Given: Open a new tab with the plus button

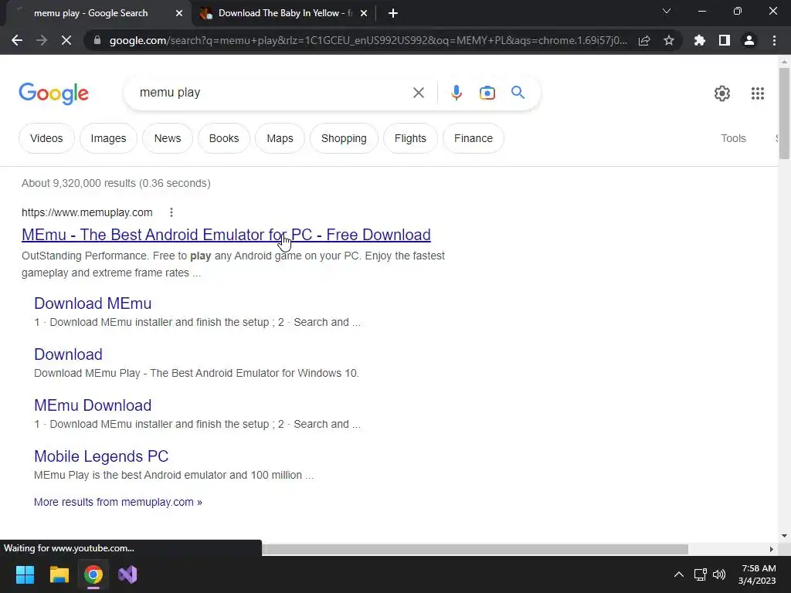Looking at the screenshot, I should click(393, 13).
